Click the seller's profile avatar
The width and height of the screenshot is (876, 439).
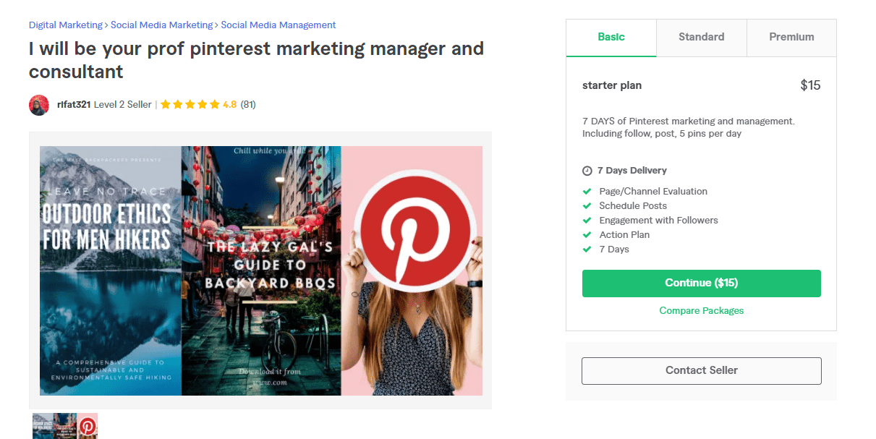(39, 105)
